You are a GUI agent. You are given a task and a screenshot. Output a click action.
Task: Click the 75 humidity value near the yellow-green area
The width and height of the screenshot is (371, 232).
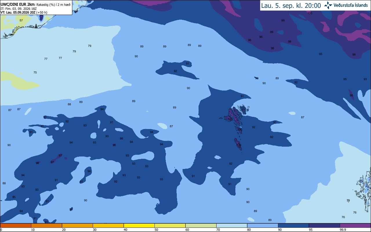pyautogui.click(x=35, y=73)
